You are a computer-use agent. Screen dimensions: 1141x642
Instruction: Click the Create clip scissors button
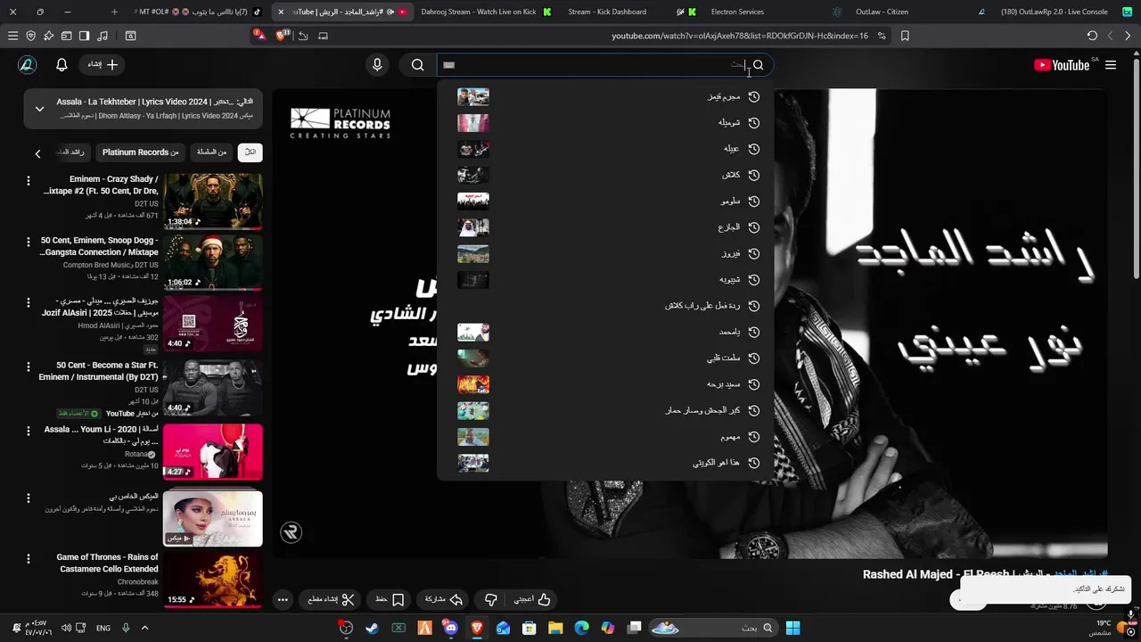point(331,600)
